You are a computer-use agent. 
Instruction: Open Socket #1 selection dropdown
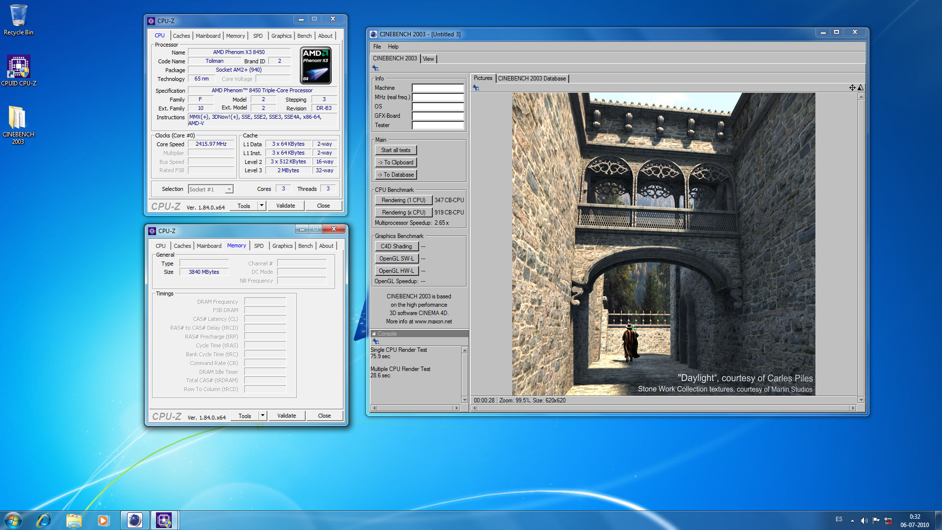pyautogui.click(x=229, y=189)
